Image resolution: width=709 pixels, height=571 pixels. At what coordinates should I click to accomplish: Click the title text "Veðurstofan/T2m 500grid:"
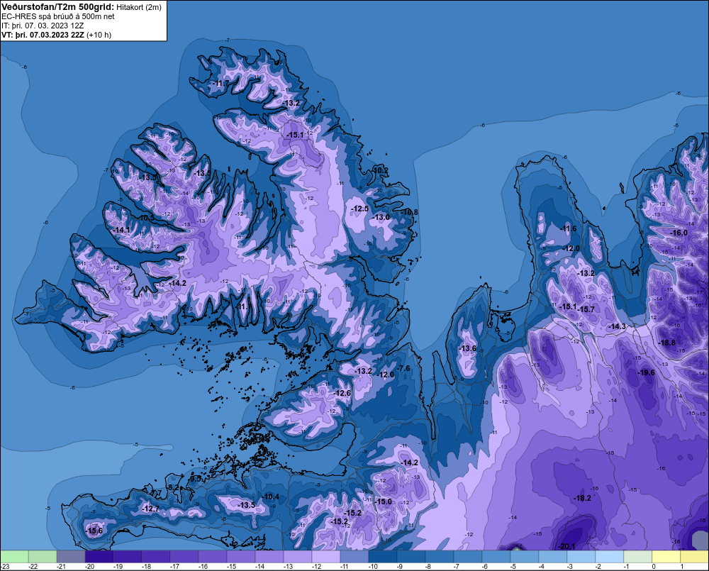click(58, 7)
